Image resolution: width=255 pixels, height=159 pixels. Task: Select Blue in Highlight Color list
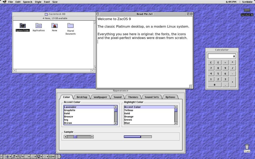[149, 123]
